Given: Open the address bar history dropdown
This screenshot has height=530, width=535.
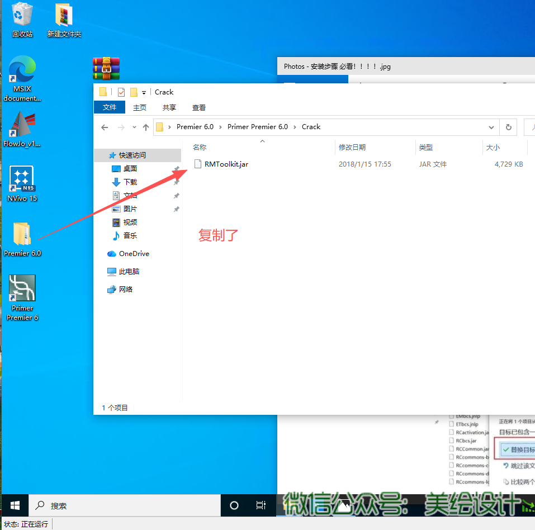Looking at the screenshot, I should coord(491,127).
